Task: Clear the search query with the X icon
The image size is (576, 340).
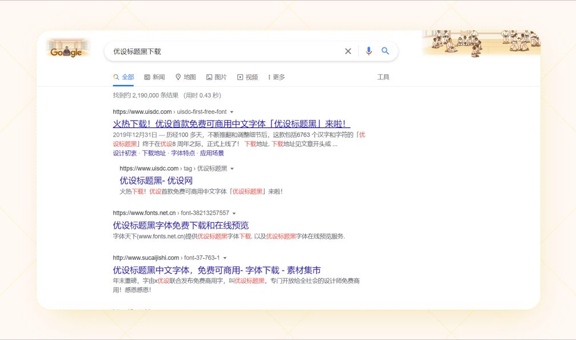Action: click(348, 51)
